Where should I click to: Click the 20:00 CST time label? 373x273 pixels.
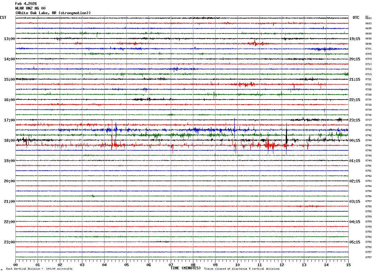click(x=10, y=181)
